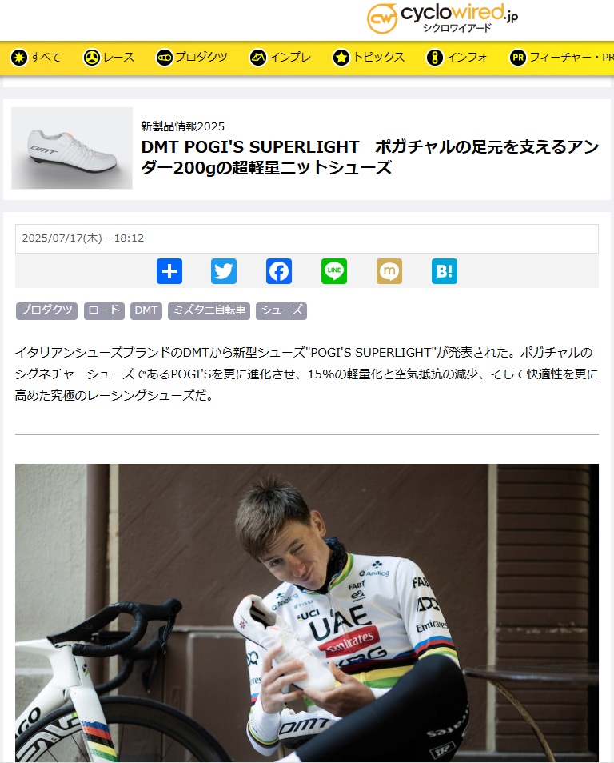The height and width of the screenshot is (763, 614).
Task: Click the シューズ tag
Action: coord(281,310)
